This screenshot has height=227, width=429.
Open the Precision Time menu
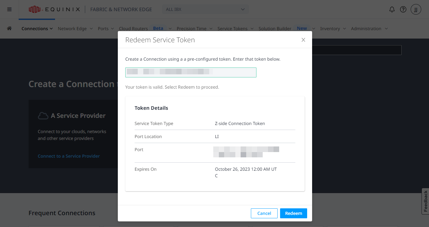tap(195, 29)
